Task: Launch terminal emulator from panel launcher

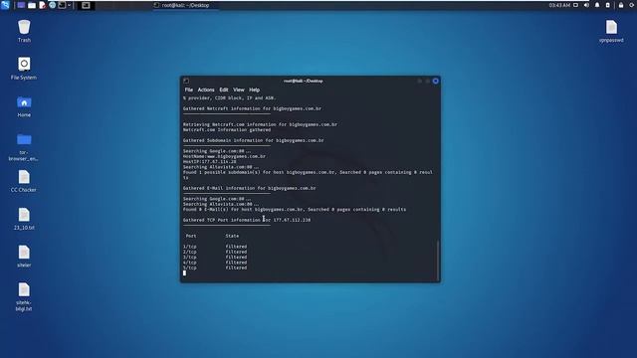Action: [x=62, y=5]
